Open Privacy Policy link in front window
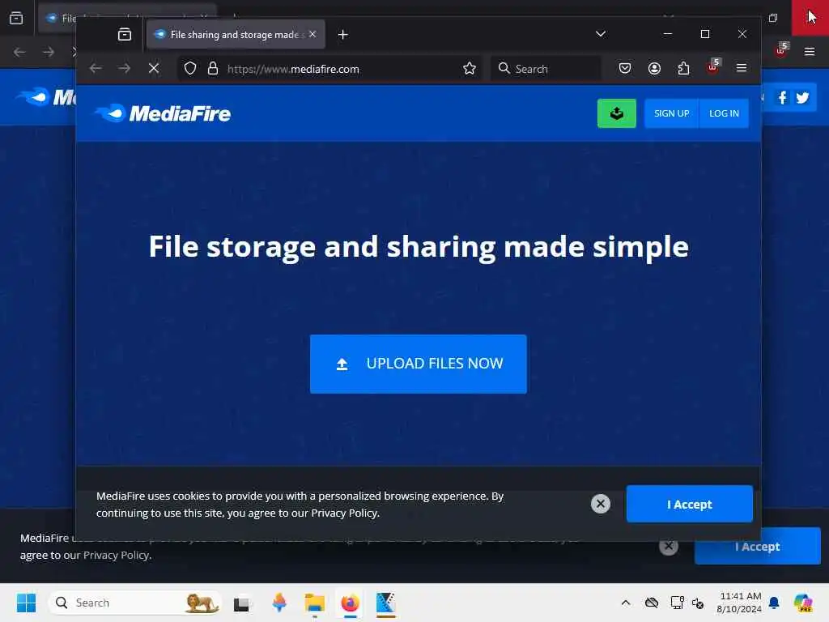The height and width of the screenshot is (622, 829). pos(343,513)
